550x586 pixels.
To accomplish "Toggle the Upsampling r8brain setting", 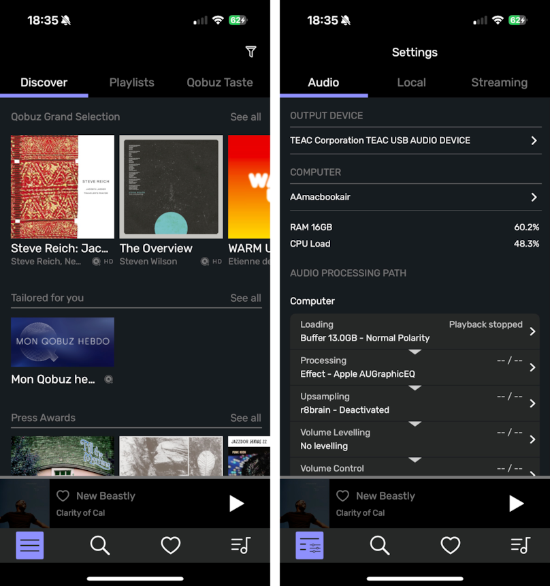I will (415, 402).
